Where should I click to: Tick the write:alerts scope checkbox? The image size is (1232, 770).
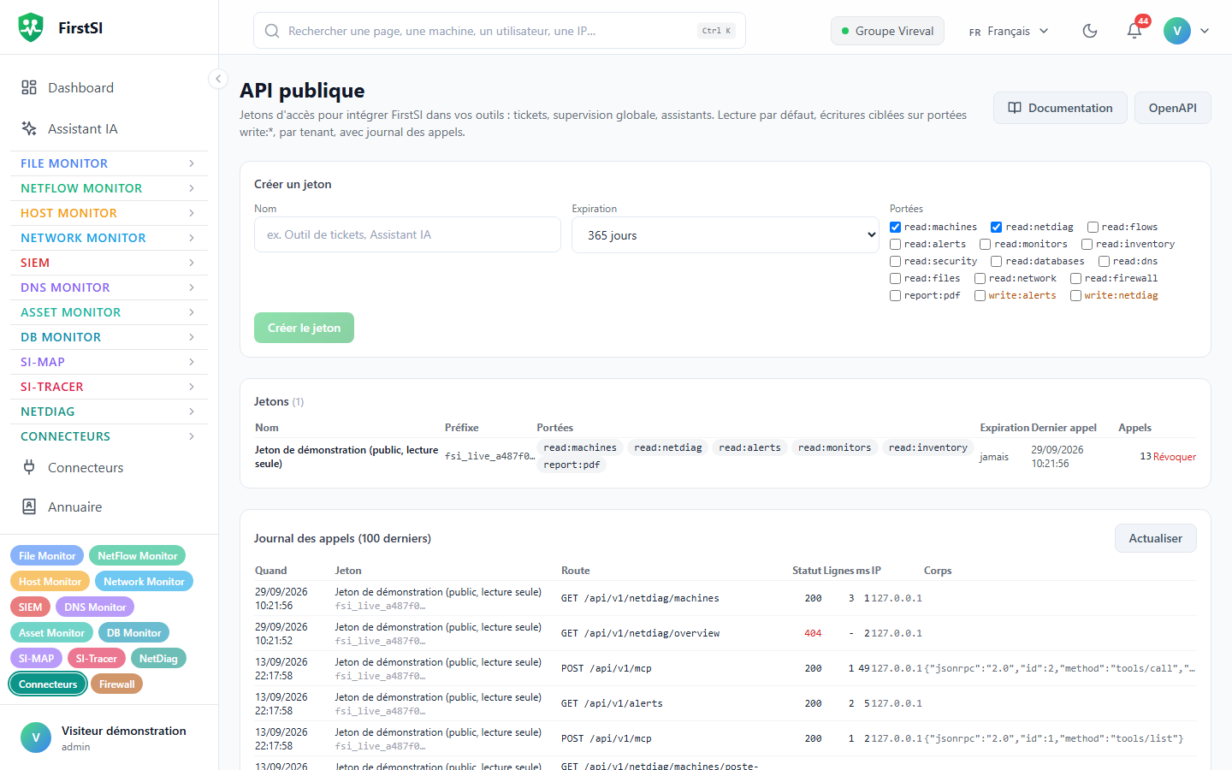click(x=980, y=295)
